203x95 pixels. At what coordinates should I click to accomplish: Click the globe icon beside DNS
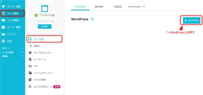[x=3, y=41]
